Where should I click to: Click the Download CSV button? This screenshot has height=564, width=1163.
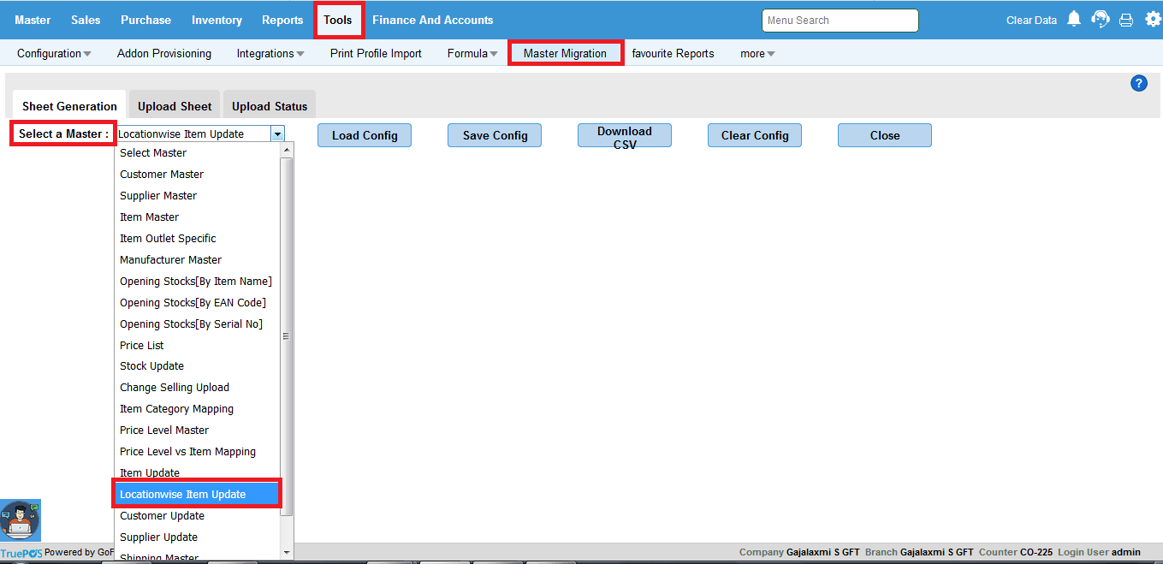click(x=625, y=135)
